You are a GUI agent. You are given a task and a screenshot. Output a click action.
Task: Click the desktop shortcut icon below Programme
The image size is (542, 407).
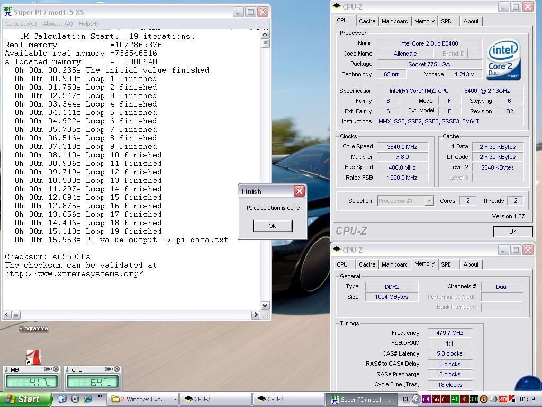33,357
